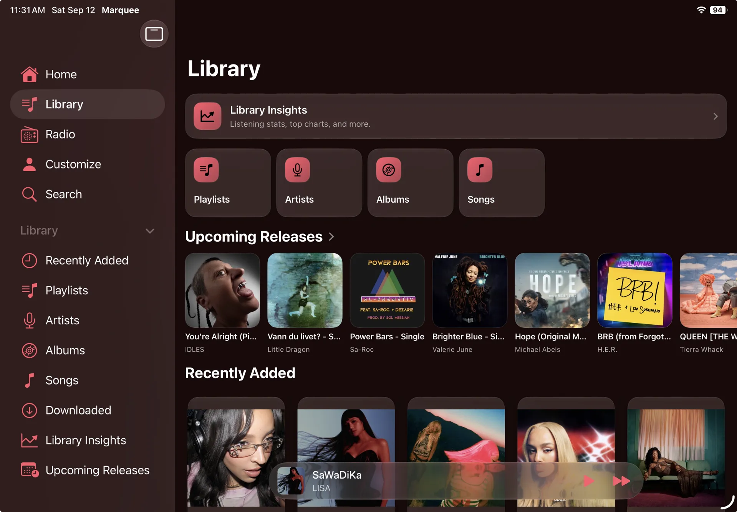Open IDLES You're Alright album cover
The width and height of the screenshot is (737, 512).
(x=222, y=290)
